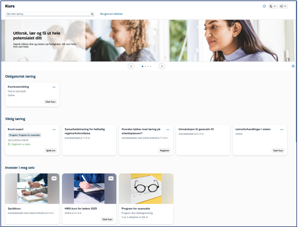Click the search magnifier icon
Image resolution: width=298 pixels, height=227 pixels.
click(92, 14)
